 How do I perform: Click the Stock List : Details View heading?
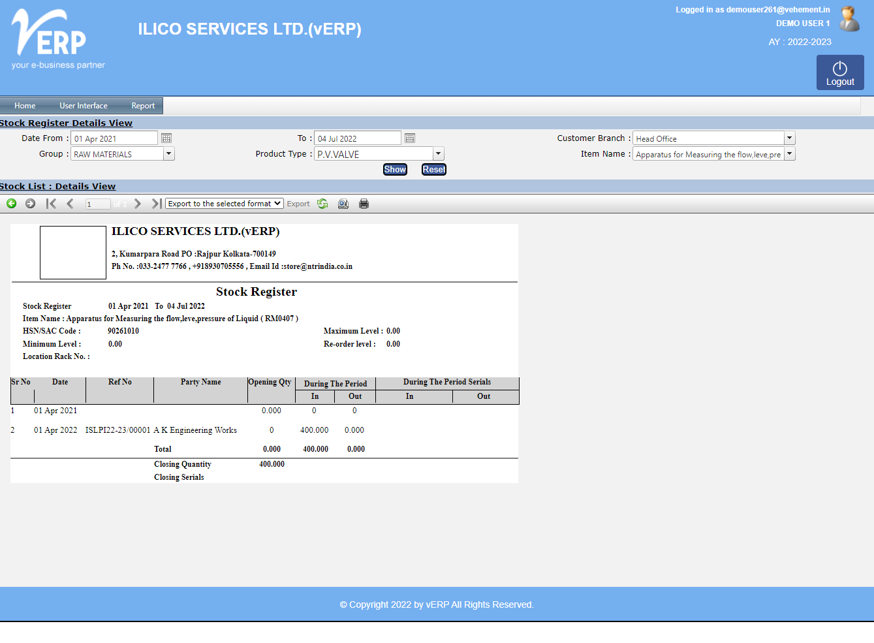coord(57,186)
